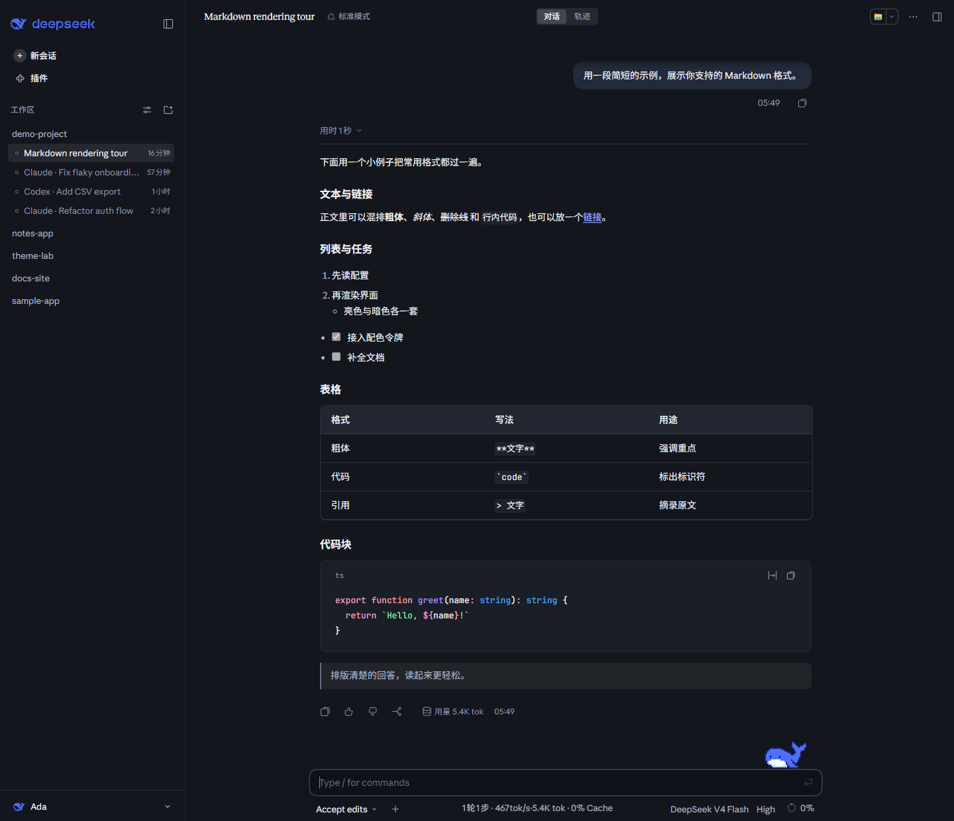The height and width of the screenshot is (821, 954).
Task: Expand the theme-lab workspace
Action: pos(32,256)
